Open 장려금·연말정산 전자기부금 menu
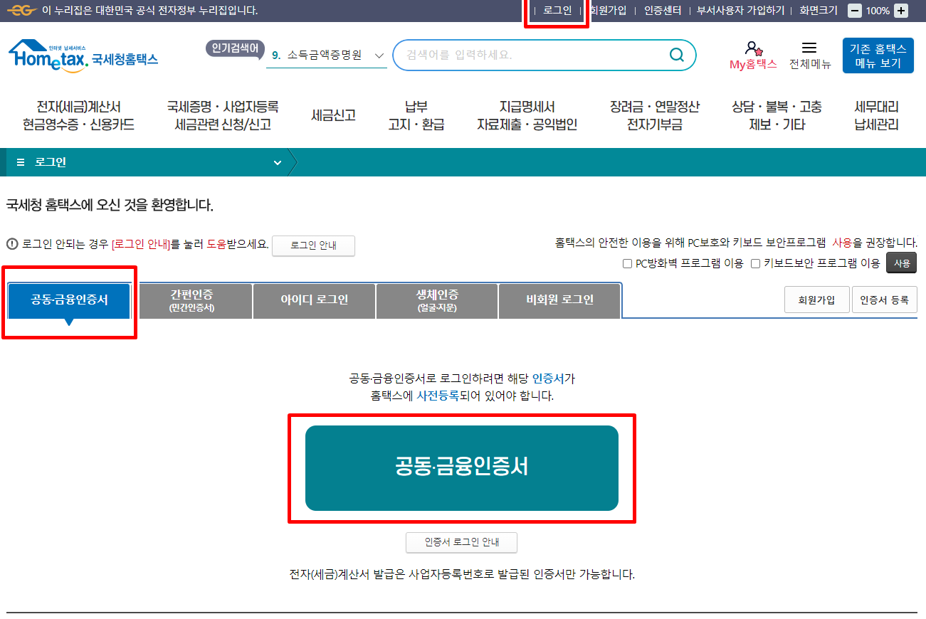The height and width of the screenshot is (619, 926). coord(655,116)
